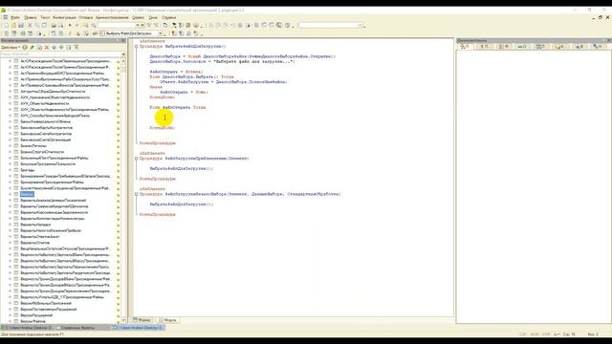Open the Администрирование menu
Screen dimensions: 612x344
(x=112, y=17)
